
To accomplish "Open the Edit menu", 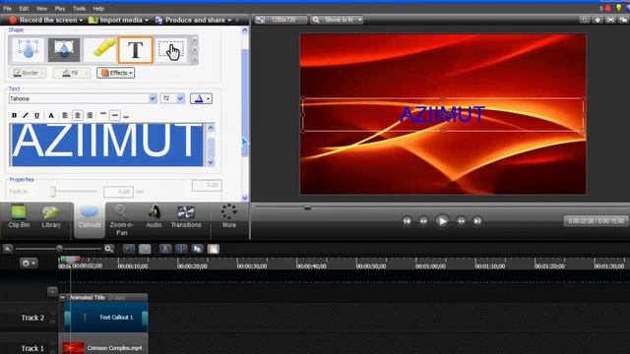I will click(24, 9).
